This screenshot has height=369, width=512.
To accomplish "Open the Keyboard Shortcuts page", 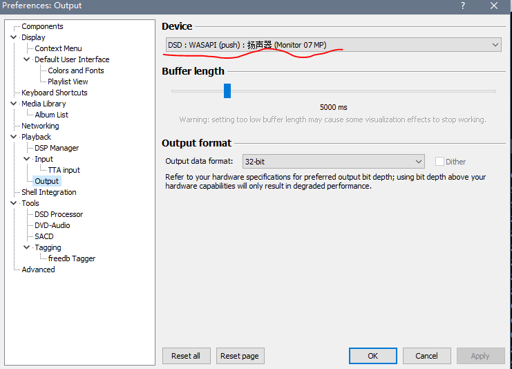I will (x=54, y=93).
